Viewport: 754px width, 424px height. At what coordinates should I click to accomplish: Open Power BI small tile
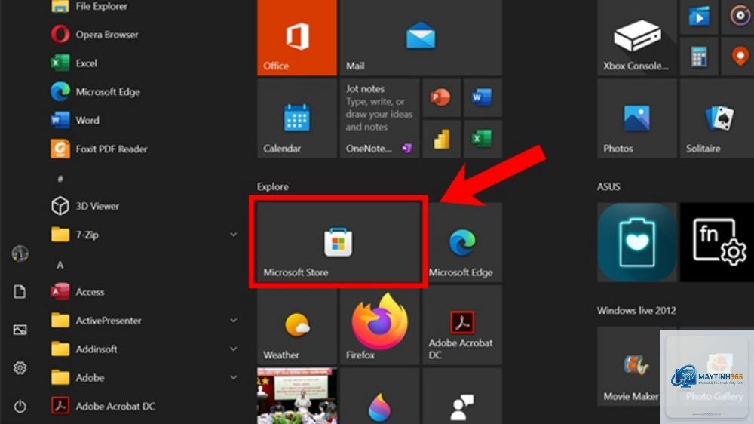click(x=441, y=139)
